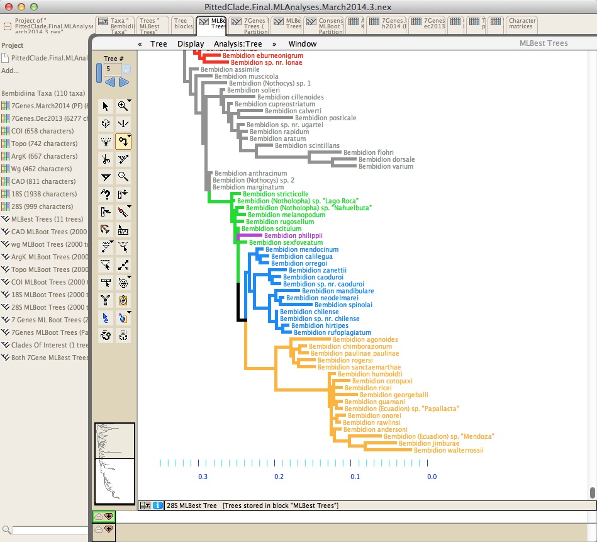Screen dimensions: 597x542
Task: Select the reroot tree tool
Action: pos(123,142)
